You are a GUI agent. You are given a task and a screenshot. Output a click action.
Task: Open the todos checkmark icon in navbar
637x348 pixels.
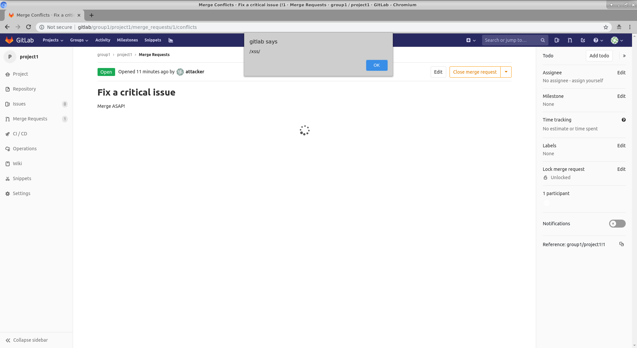(583, 40)
